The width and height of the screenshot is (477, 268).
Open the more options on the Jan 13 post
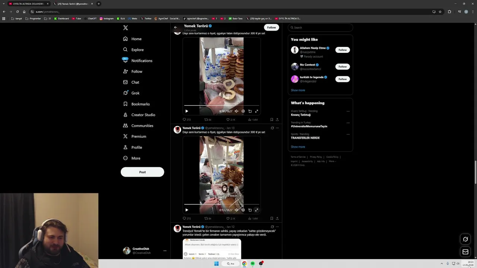point(277,128)
